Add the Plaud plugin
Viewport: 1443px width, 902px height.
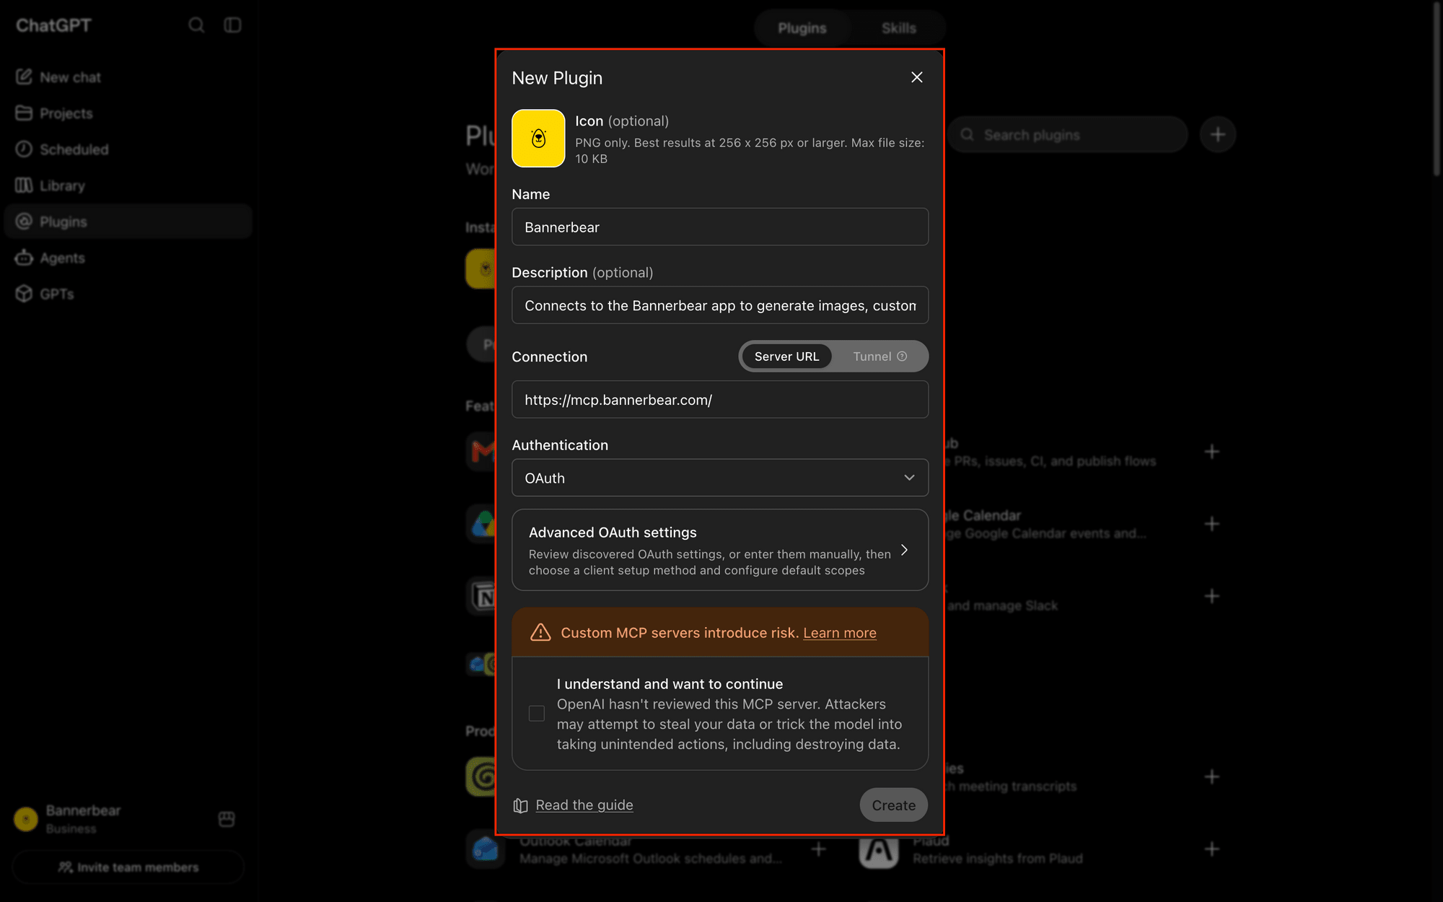tap(1212, 849)
